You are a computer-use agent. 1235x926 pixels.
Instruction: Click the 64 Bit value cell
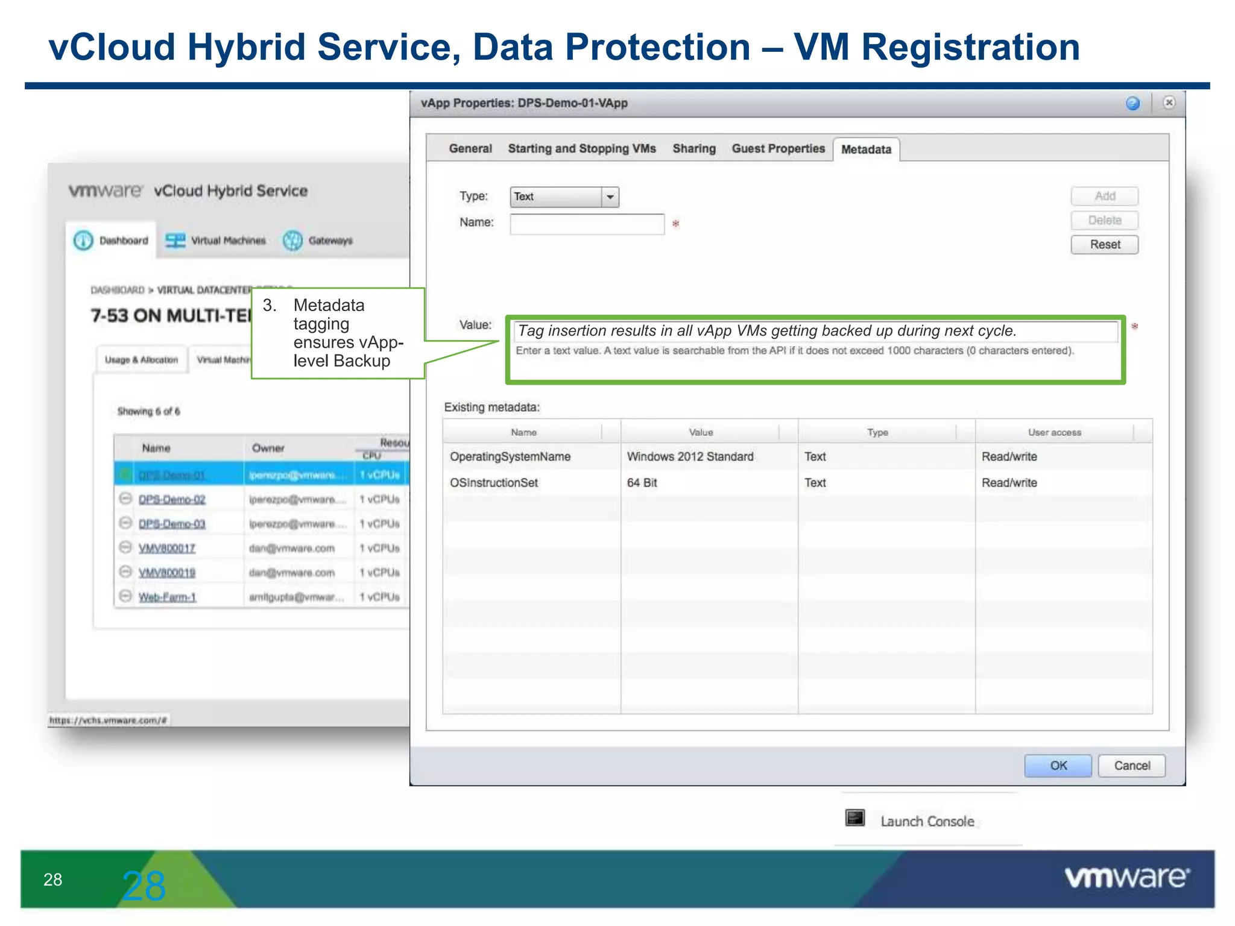[642, 482]
